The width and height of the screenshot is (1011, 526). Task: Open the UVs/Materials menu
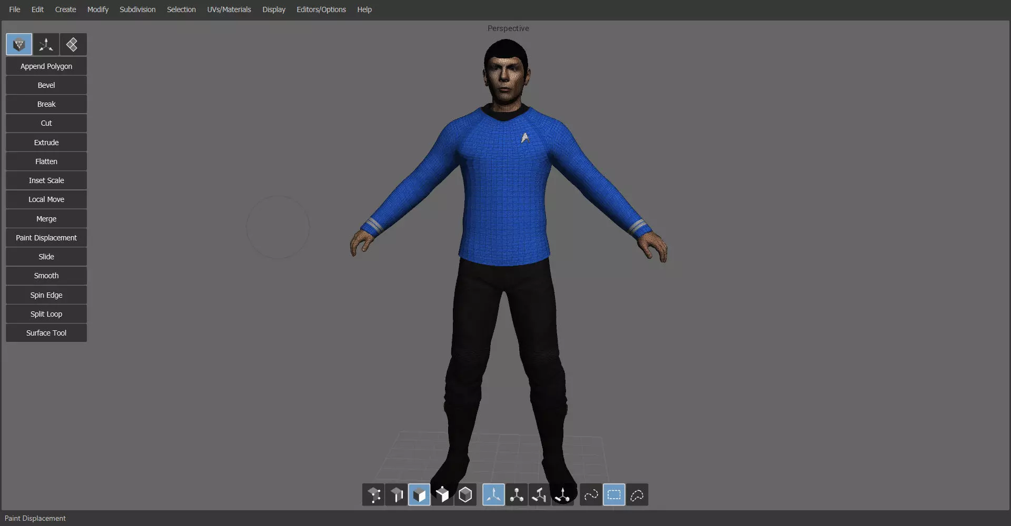tap(229, 9)
